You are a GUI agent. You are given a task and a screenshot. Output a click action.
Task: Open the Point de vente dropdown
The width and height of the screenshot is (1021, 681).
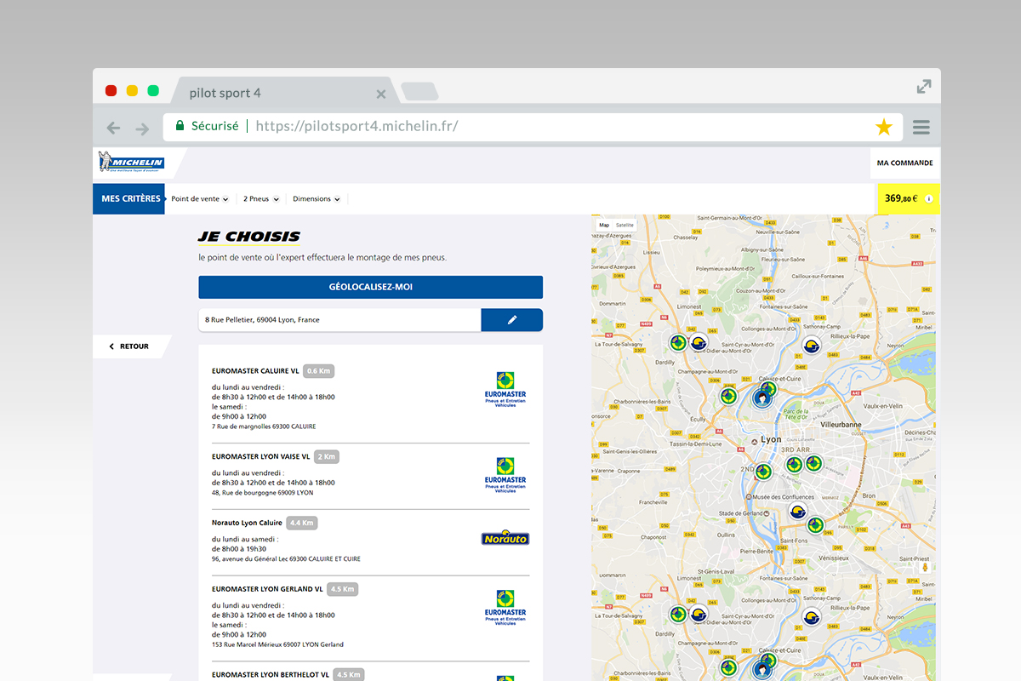(200, 199)
